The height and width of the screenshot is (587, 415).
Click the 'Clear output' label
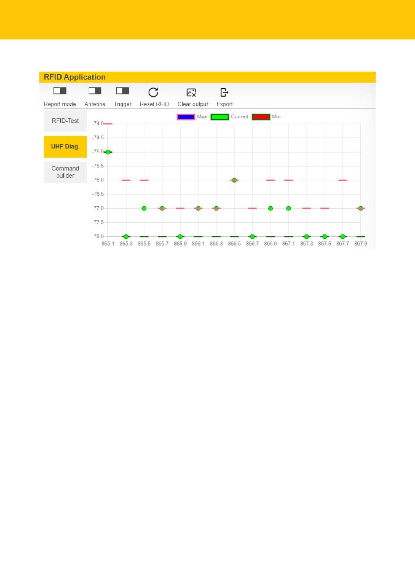193,104
